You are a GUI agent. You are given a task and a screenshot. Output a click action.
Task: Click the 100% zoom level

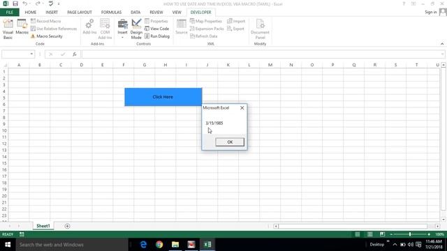(439, 234)
